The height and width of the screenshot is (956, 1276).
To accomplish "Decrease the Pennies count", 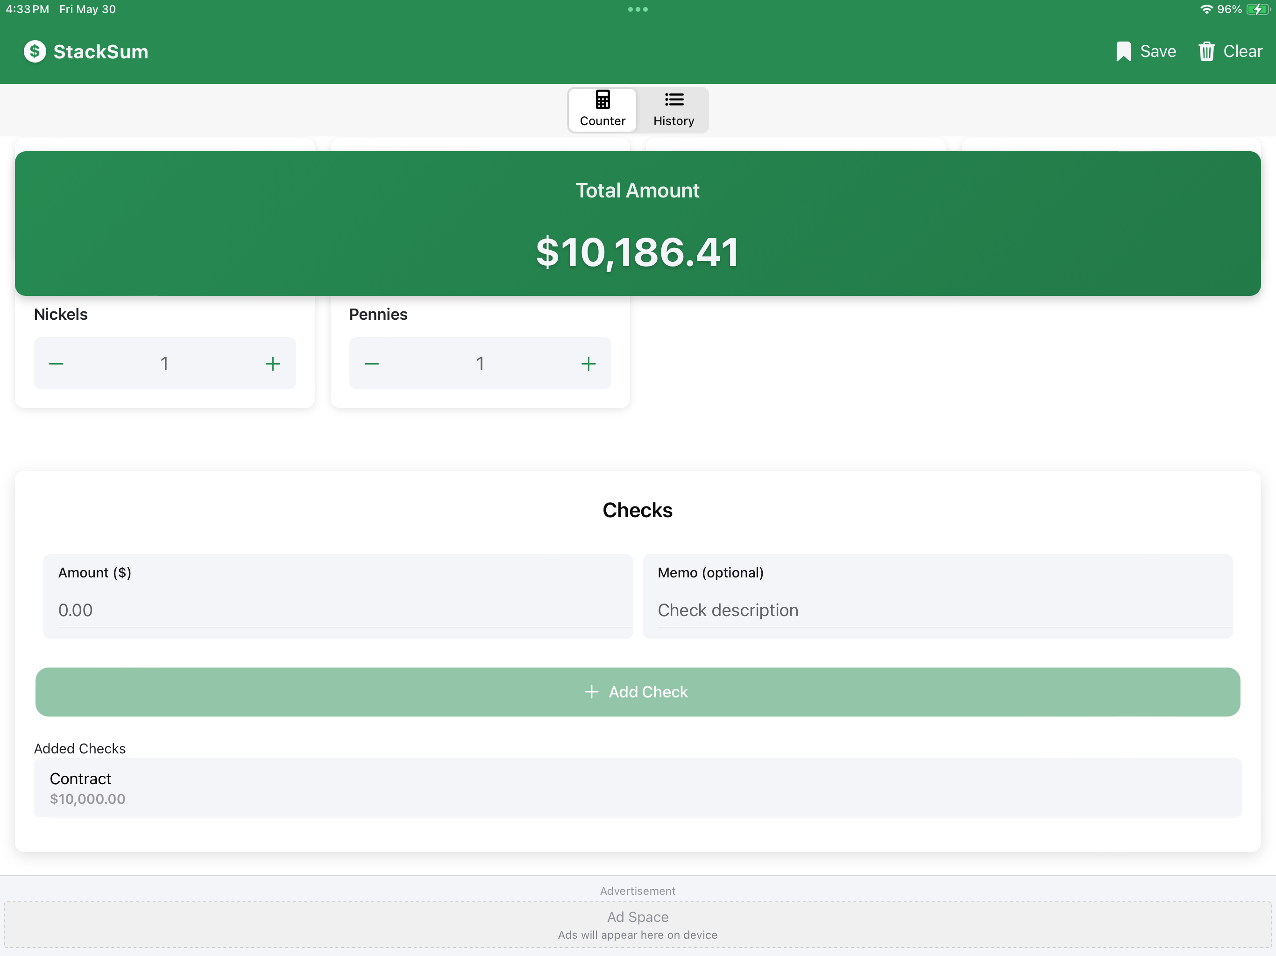I will [x=372, y=364].
